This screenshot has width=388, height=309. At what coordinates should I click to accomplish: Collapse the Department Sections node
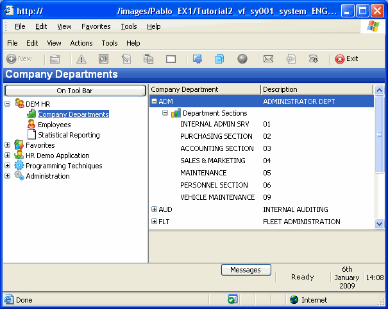(x=165, y=113)
